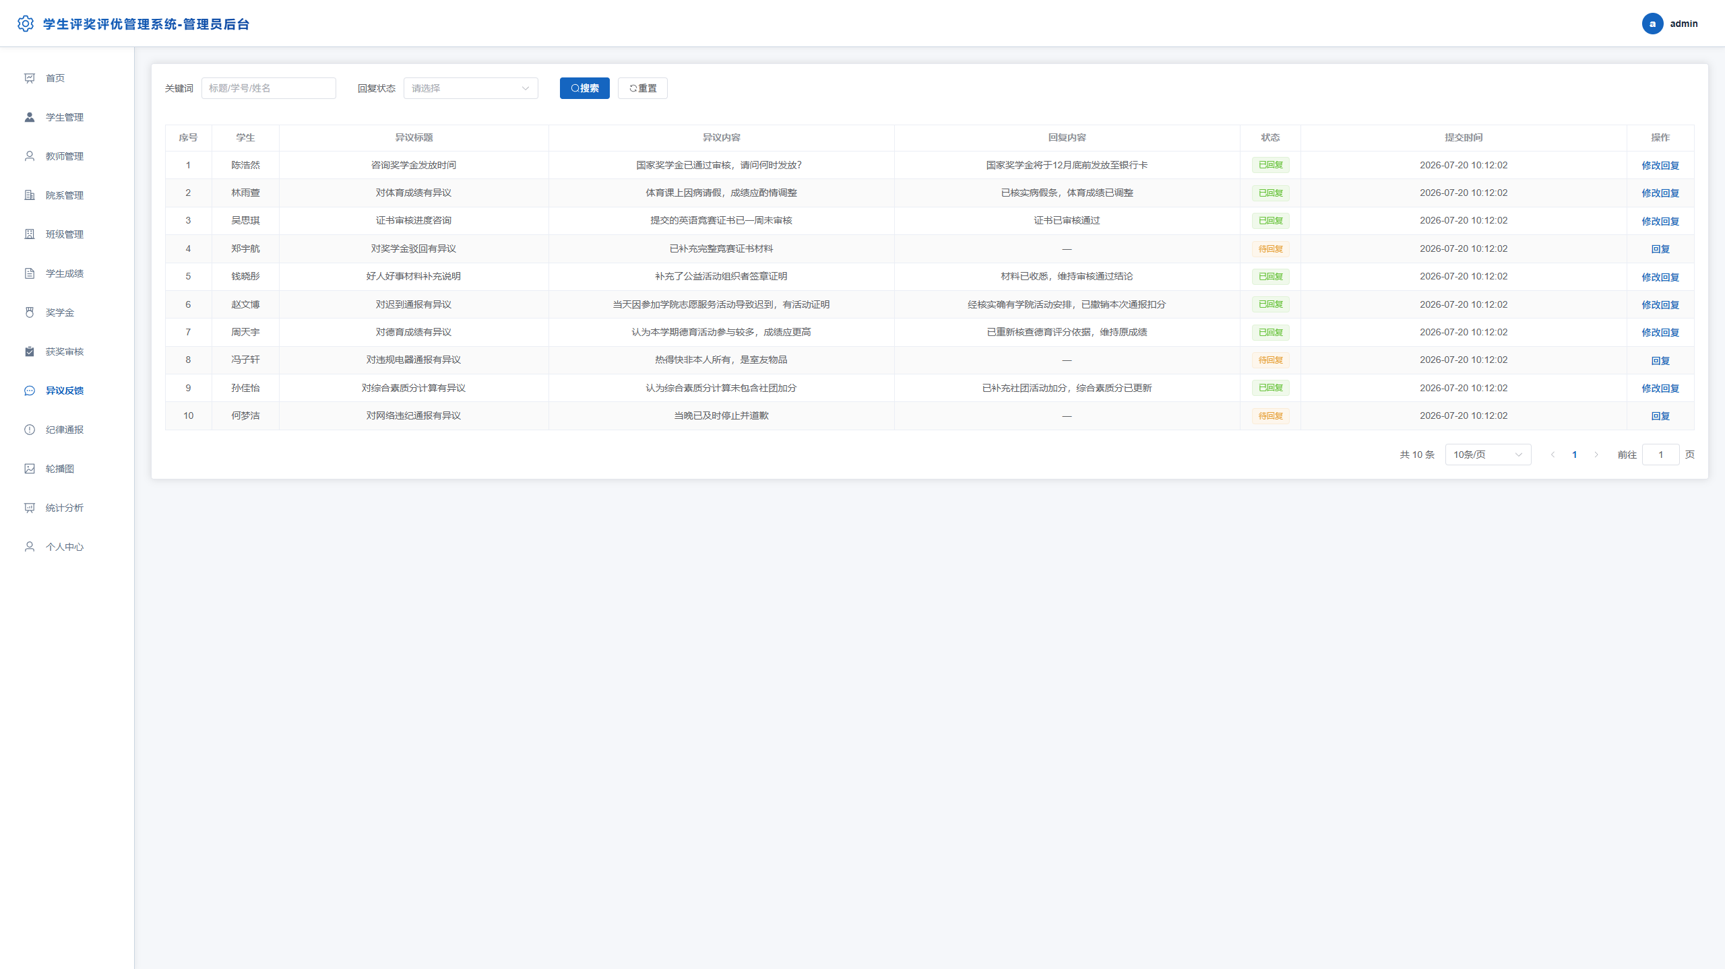Open the 首页 home sidebar icon
The width and height of the screenshot is (1725, 969).
(30, 78)
